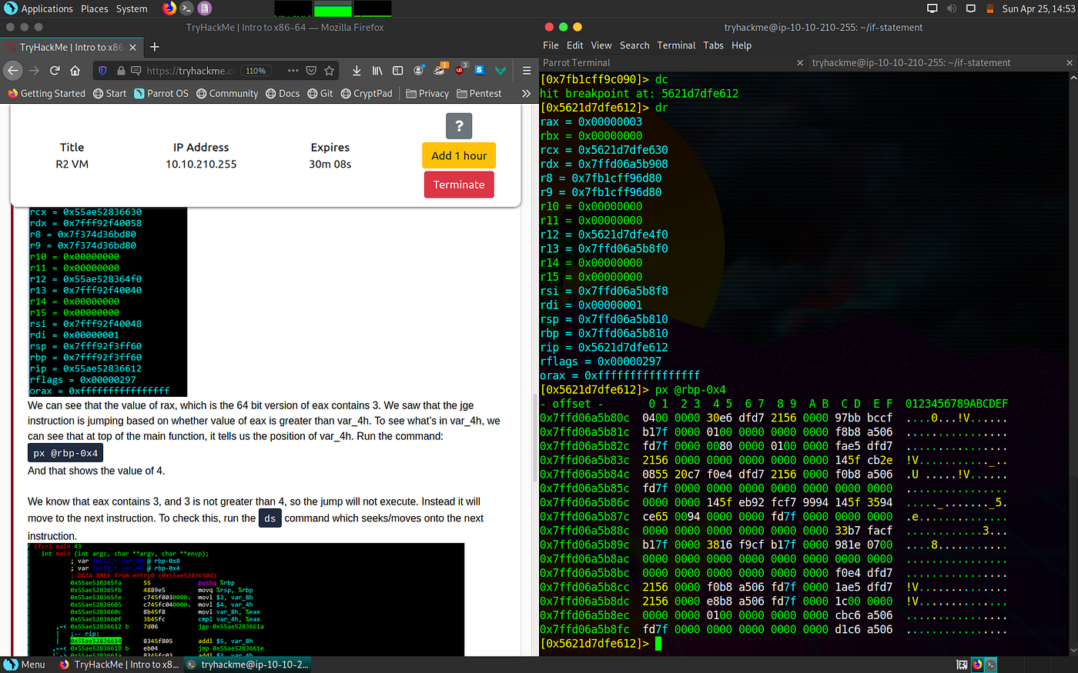1078x673 pixels.
Task: Open the Community bookmark
Action: coord(227,93)
